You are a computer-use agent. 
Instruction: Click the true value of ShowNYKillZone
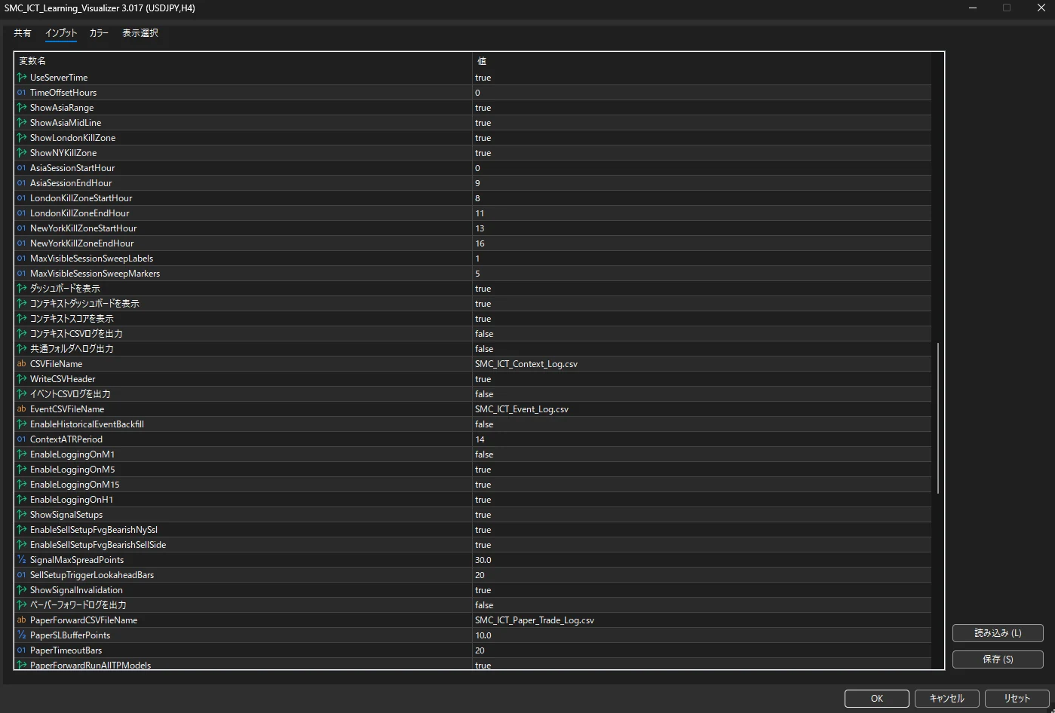(483, 153)
